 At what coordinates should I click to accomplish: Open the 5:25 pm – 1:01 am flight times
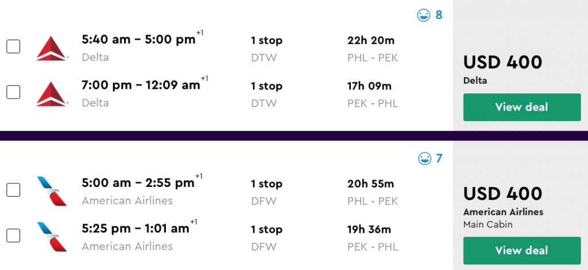click(136, 229)
